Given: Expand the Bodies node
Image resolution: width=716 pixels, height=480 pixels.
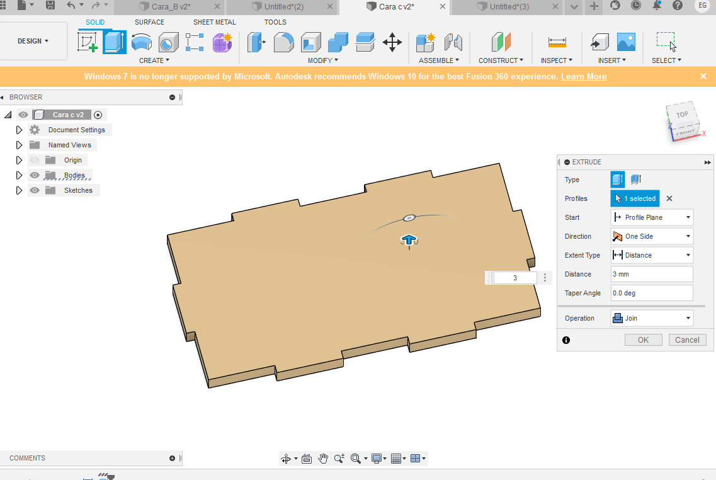Looking at the screenshot, I should 19,175.
